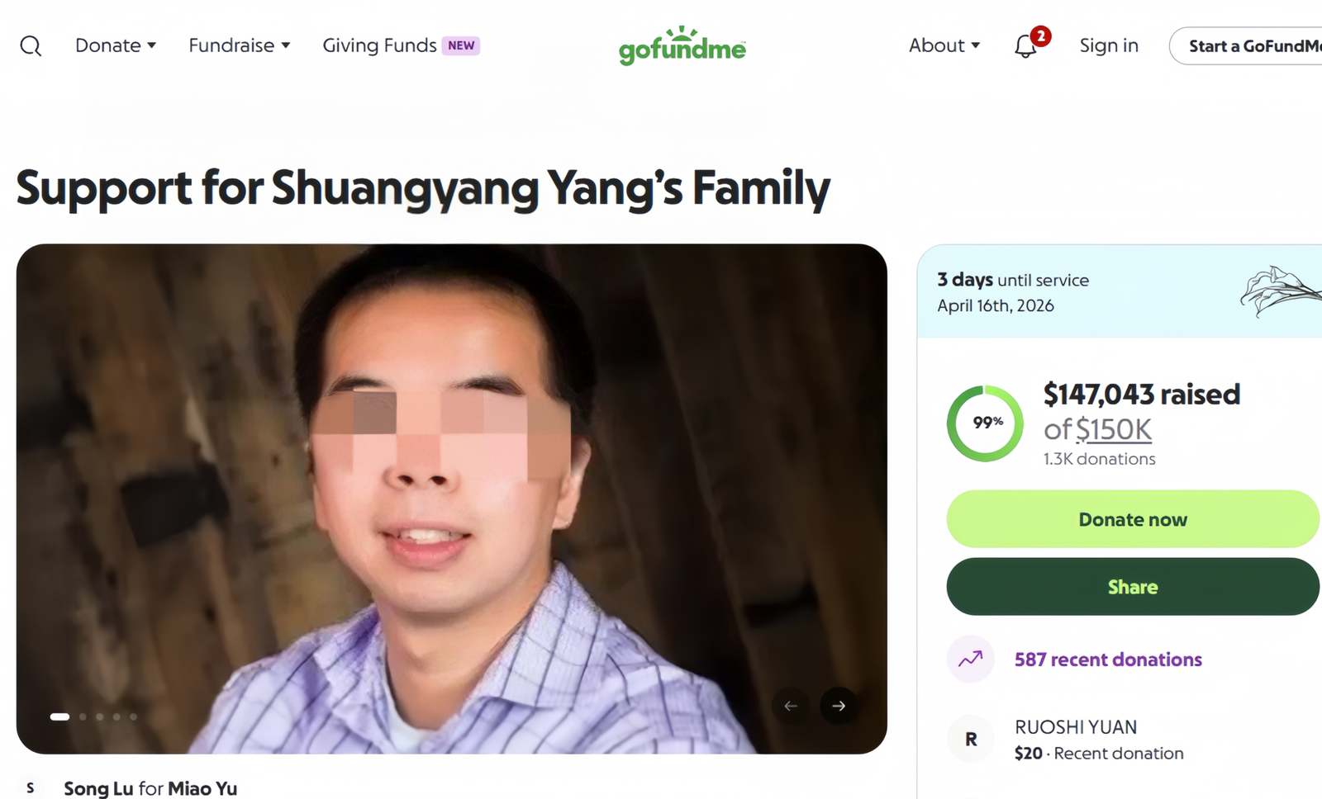
Task: Open the 587 recent donations link
Action: tap(1108, 660)
